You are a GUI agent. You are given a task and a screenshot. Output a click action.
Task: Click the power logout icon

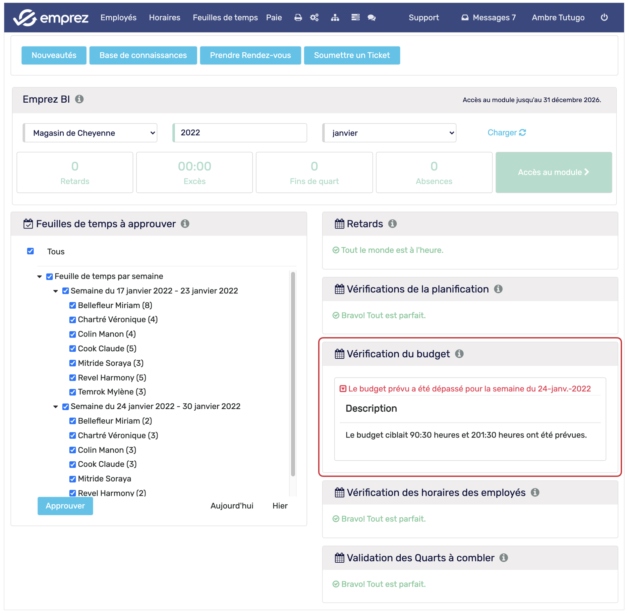604,17
